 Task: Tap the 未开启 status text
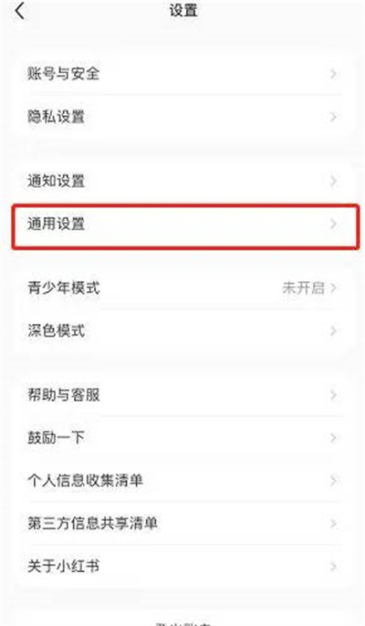[303, 287]
